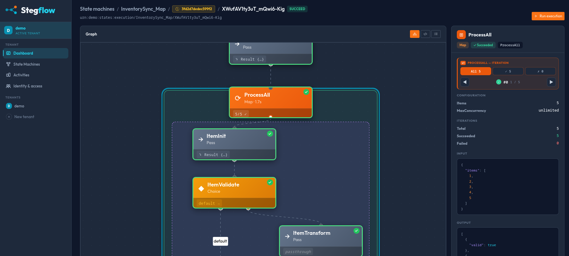Click the ProcessAll map icon in details panel

click(x=461, y=35)
